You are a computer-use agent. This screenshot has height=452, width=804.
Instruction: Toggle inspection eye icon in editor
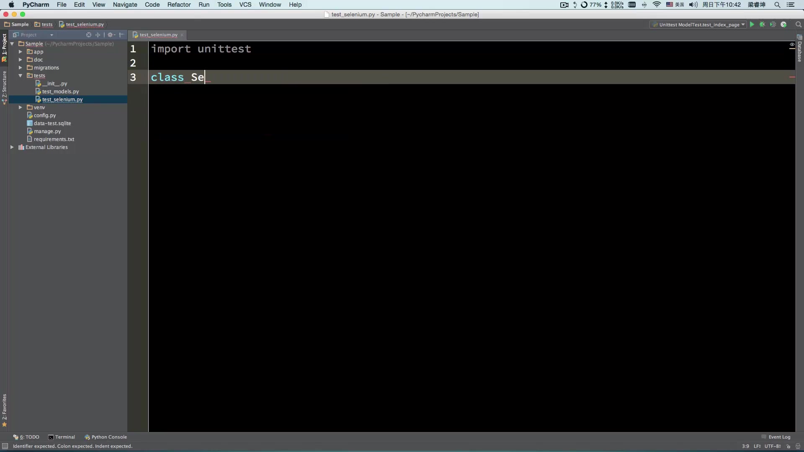pyautogui.click(x=792, y=44)
